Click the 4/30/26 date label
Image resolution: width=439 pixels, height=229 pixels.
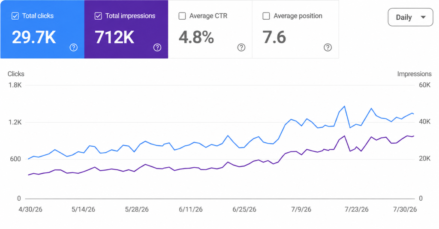(30, 209)
